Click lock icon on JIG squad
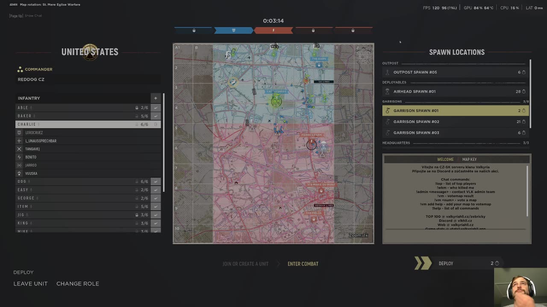Viewport: 547px width, 307px height. pyautogui.click(x=137, y=215)
